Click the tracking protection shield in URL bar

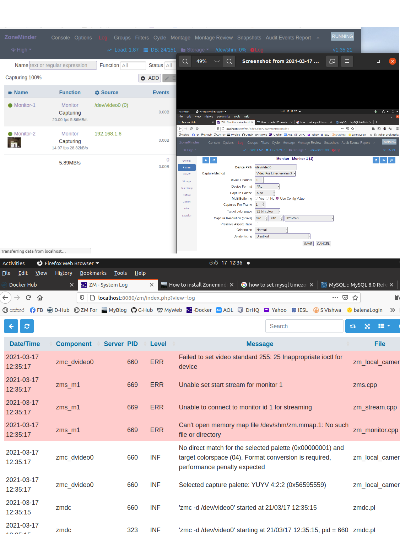coord(82,298)
